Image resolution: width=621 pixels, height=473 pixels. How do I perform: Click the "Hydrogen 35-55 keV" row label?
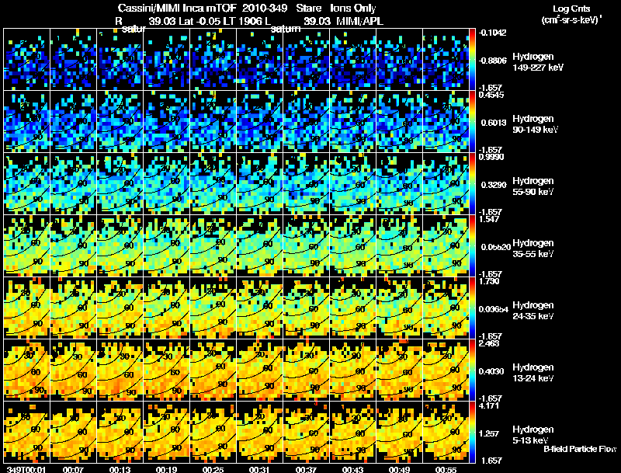tap(533, 249)
